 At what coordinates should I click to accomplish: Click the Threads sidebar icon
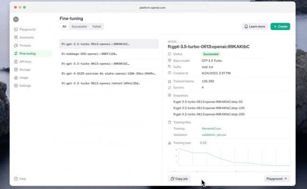point(16,45)
